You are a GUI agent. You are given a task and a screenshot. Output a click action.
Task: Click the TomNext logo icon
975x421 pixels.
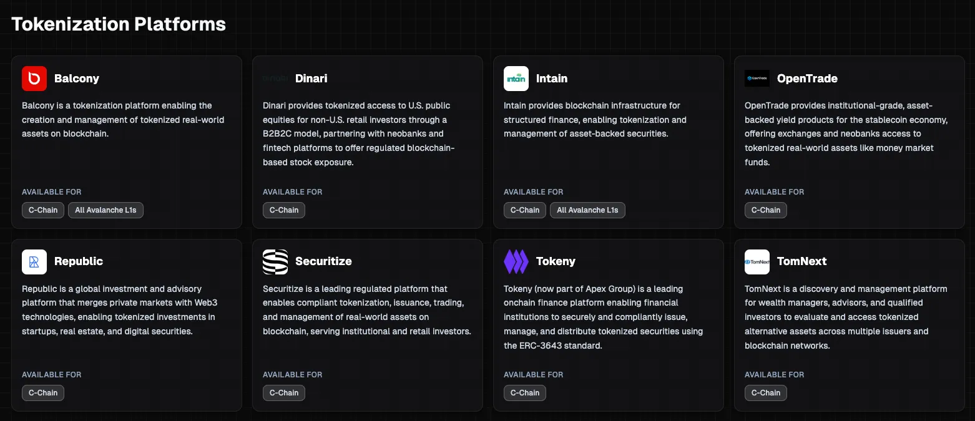(757, 261)
